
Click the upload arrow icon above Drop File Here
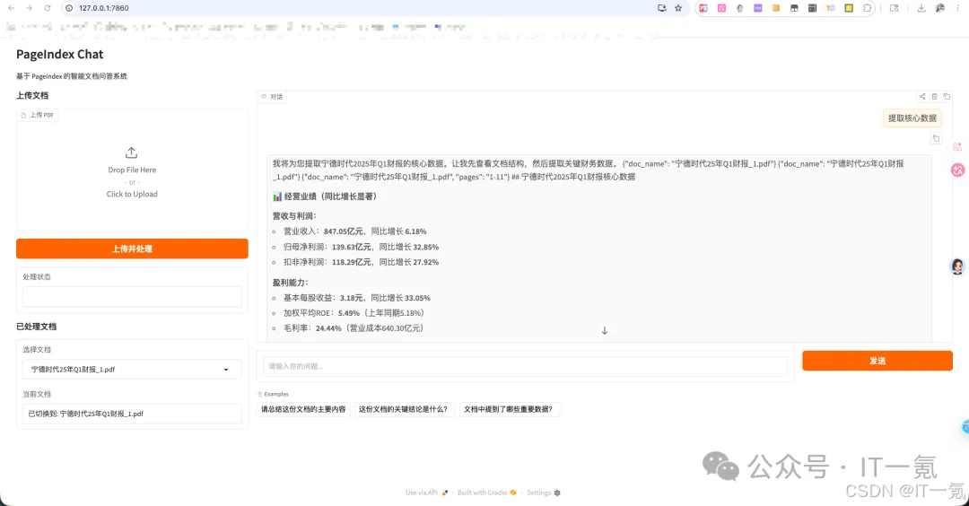(131, 153)
